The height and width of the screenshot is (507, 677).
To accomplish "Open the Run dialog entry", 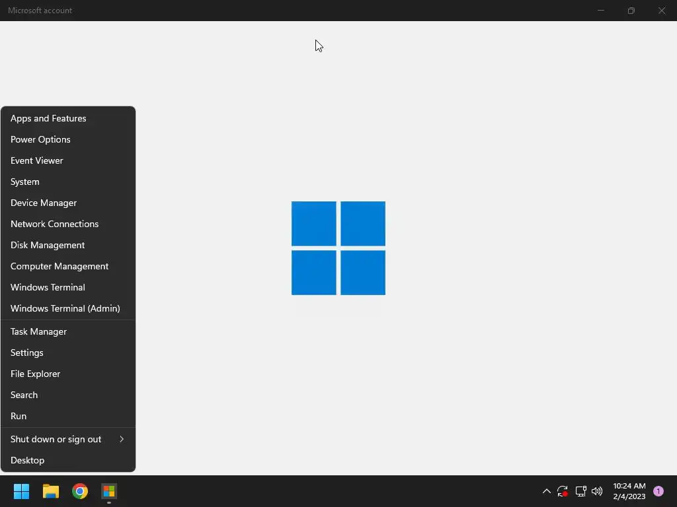I will (x=68, y=416).
